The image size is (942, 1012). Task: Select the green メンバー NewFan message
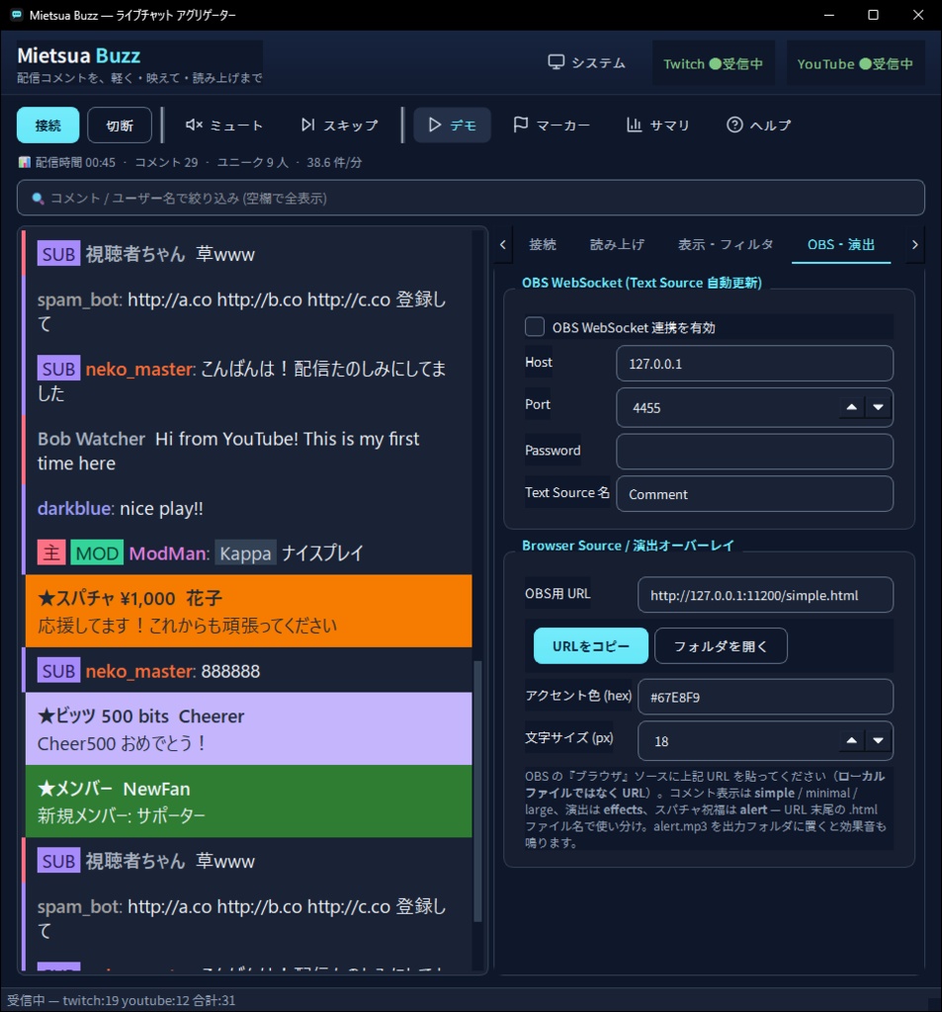[248, 801]
